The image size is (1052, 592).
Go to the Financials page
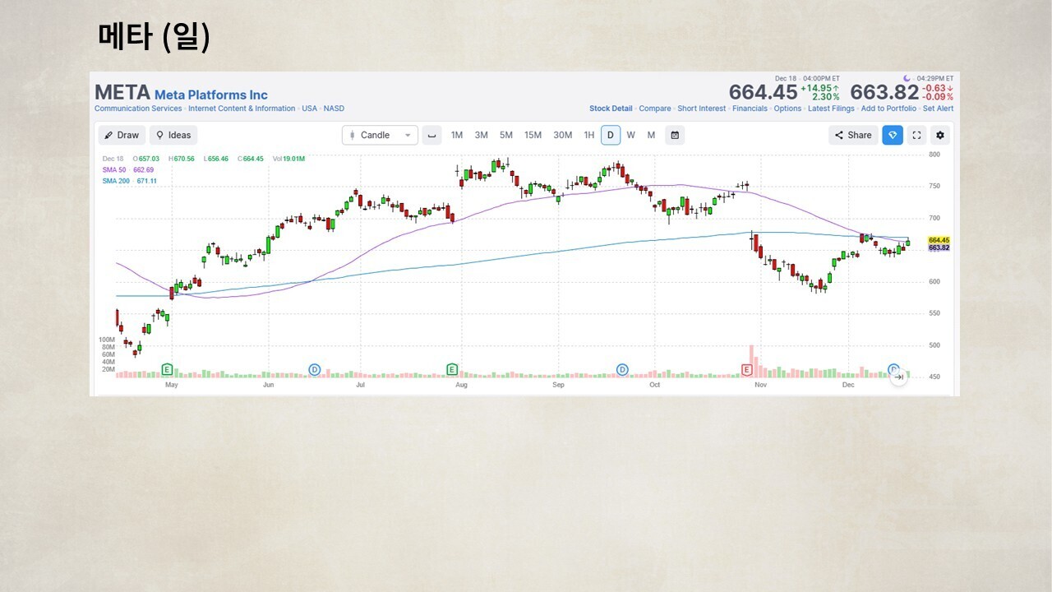tap(750, 109)
